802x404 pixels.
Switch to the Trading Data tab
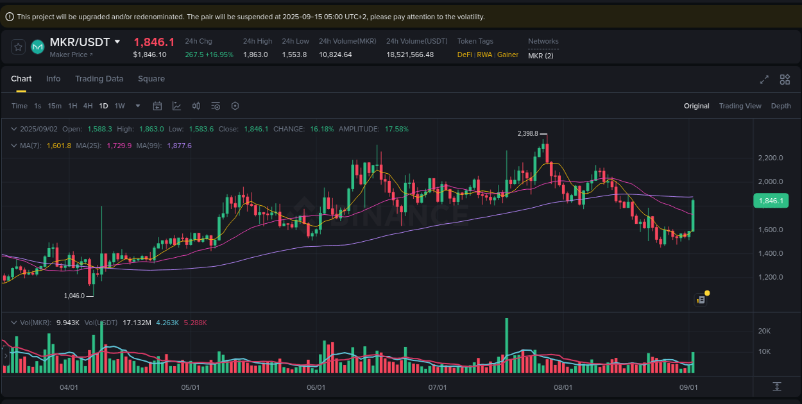tap(99, 78)
